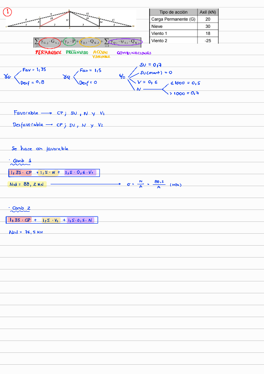
Task: Select the '≤1000 = 0,5' note
Action: (185, 83)
